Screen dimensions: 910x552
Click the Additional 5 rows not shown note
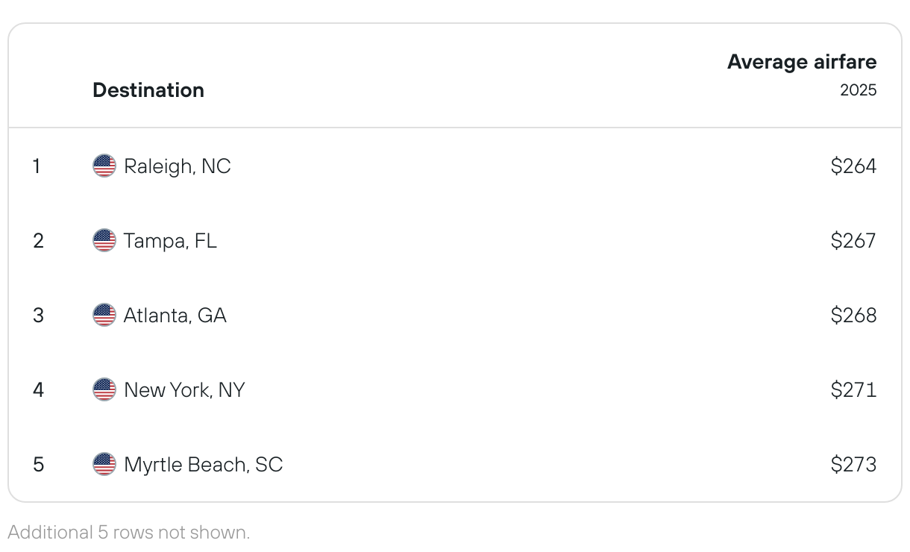pyautogui.click(x=129, y=532)
